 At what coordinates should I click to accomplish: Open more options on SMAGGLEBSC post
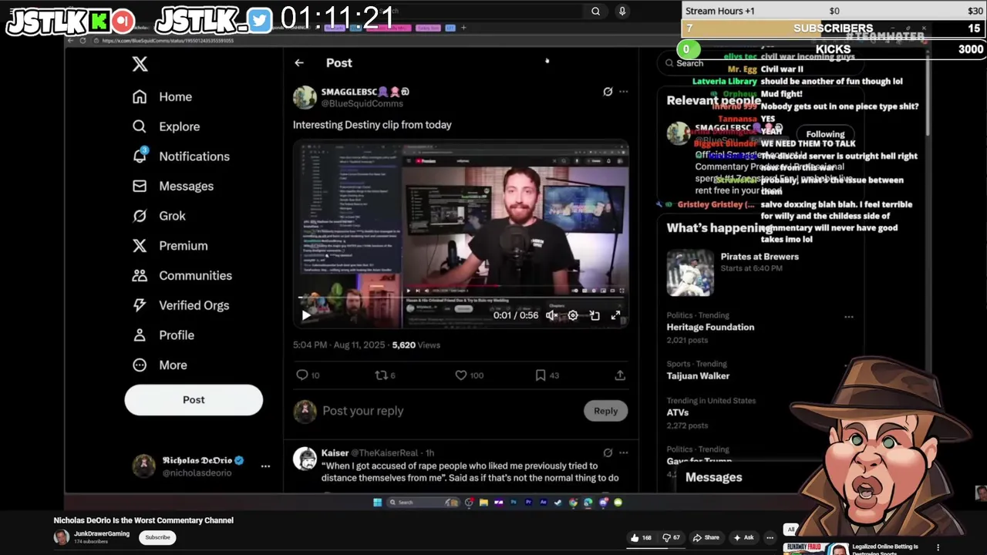point(623,92)
